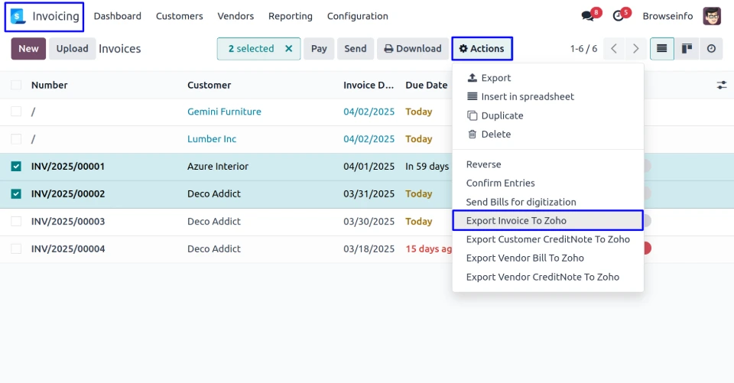
Task: Switch to list view icon
Action: click(661, 49)
